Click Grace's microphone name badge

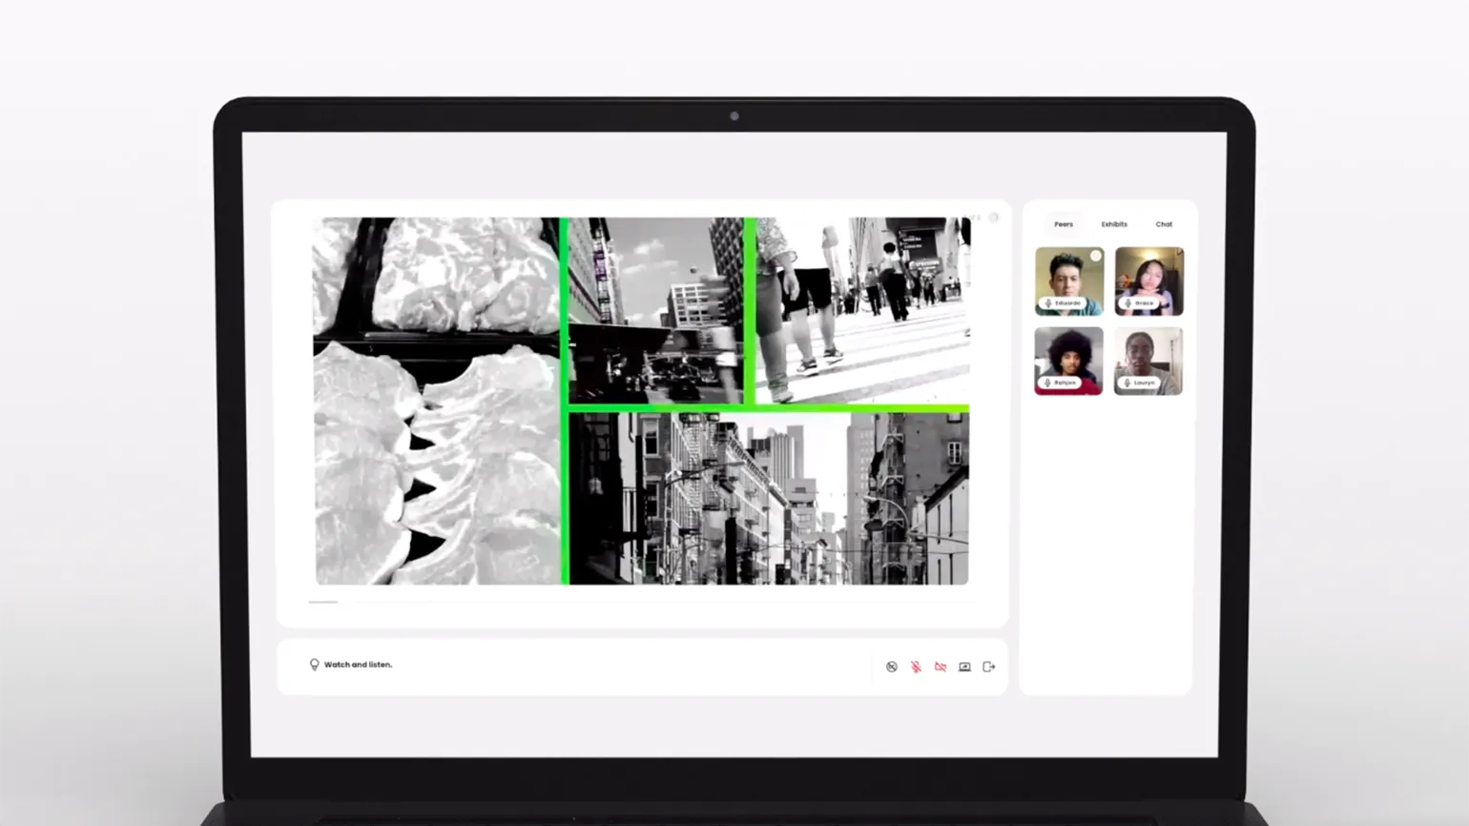tap(1140, 303)
